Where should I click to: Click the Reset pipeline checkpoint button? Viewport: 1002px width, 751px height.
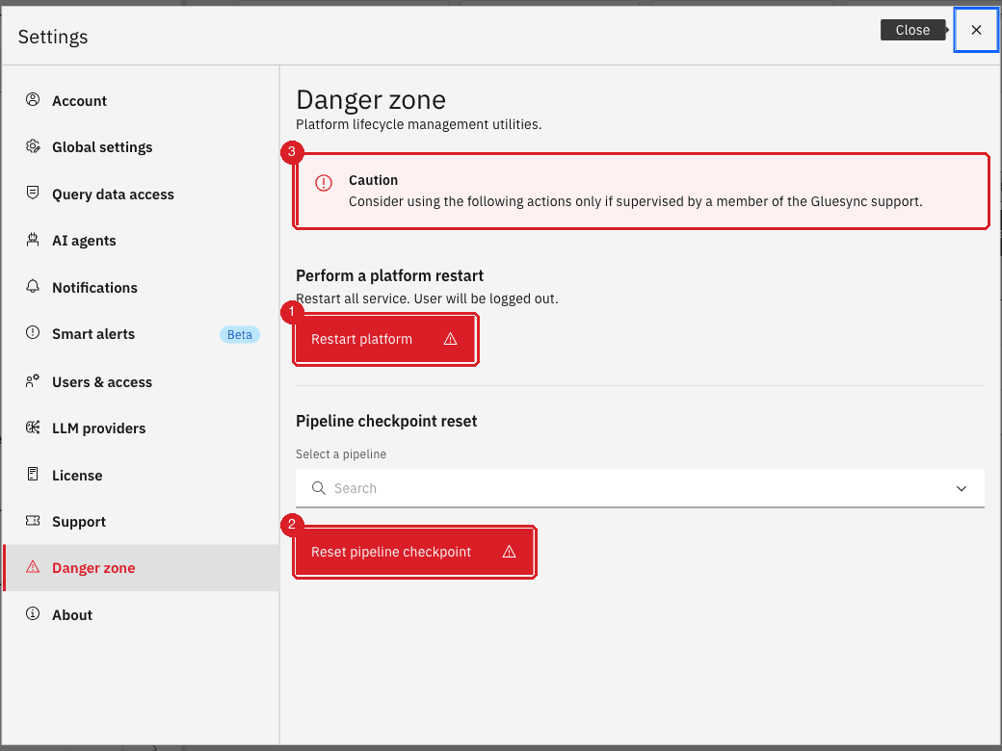(x=414, y=552)
